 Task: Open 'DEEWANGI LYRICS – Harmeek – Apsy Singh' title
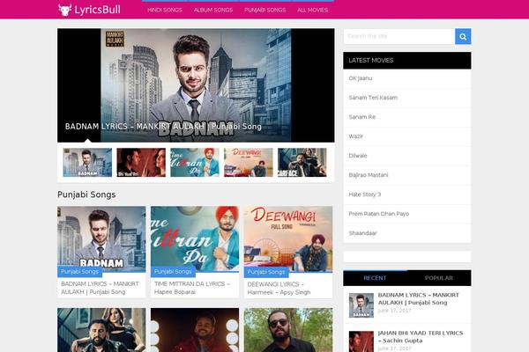point(279,289)
